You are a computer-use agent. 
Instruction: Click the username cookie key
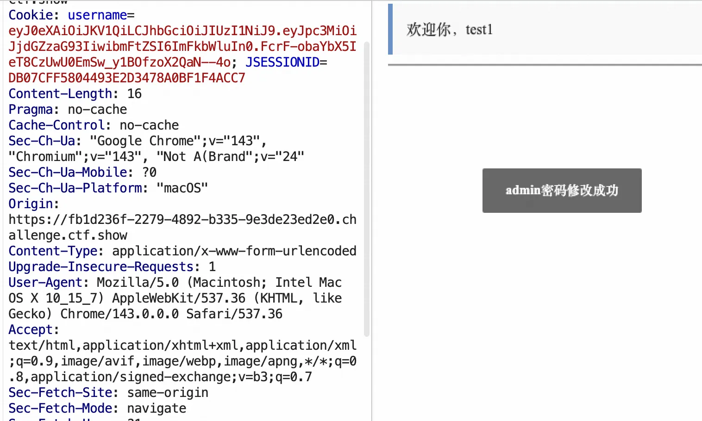(x=97, y=15)
